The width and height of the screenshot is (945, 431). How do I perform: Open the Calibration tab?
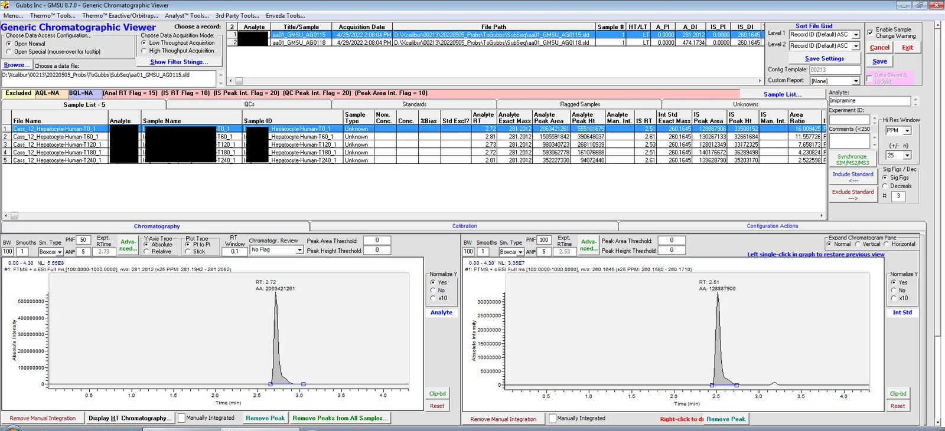(464, 226)
